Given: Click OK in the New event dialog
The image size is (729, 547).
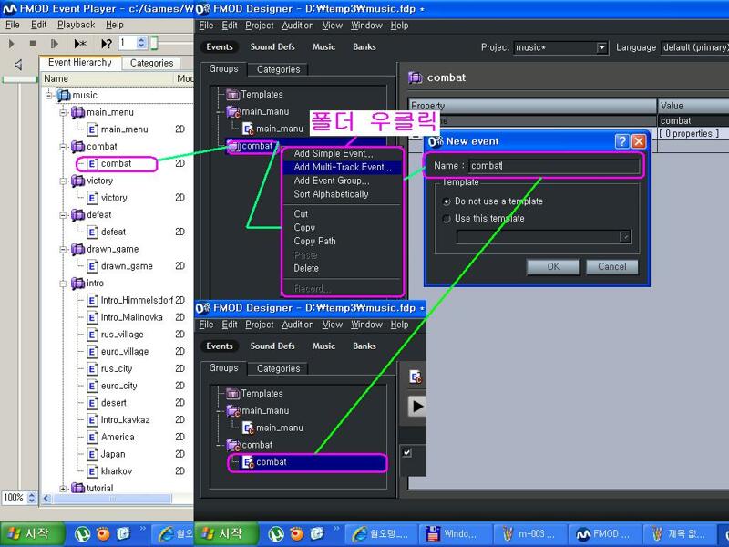Looking at the screenshot, I should point(553,266).
